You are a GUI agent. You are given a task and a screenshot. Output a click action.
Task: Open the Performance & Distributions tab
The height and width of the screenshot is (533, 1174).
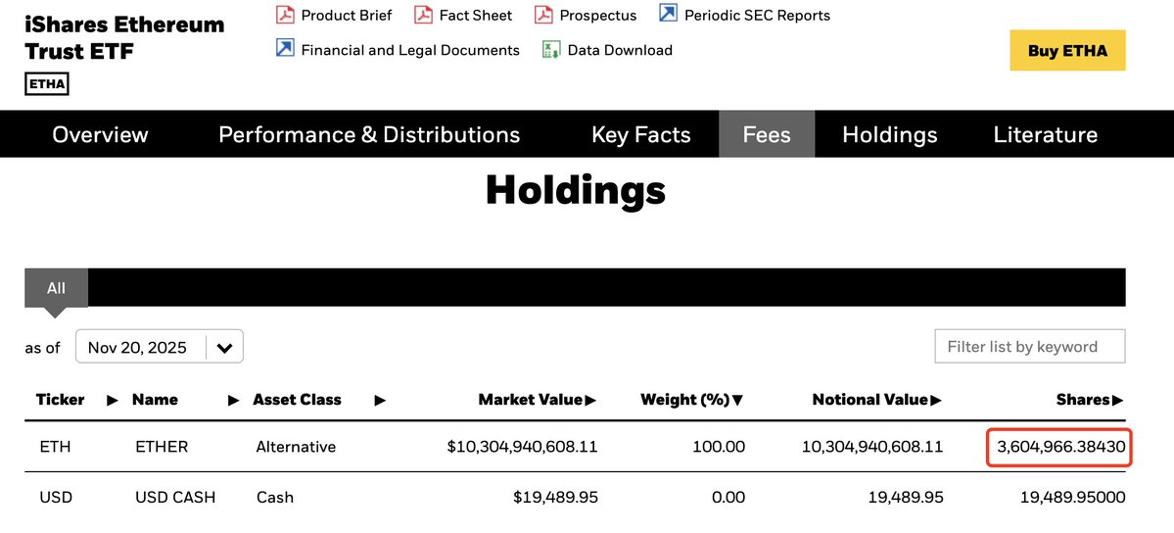pyautogui.click(x=369, y=134)
